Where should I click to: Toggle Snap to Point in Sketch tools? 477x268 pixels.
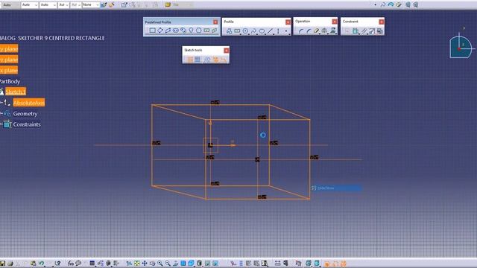(198, 60)
